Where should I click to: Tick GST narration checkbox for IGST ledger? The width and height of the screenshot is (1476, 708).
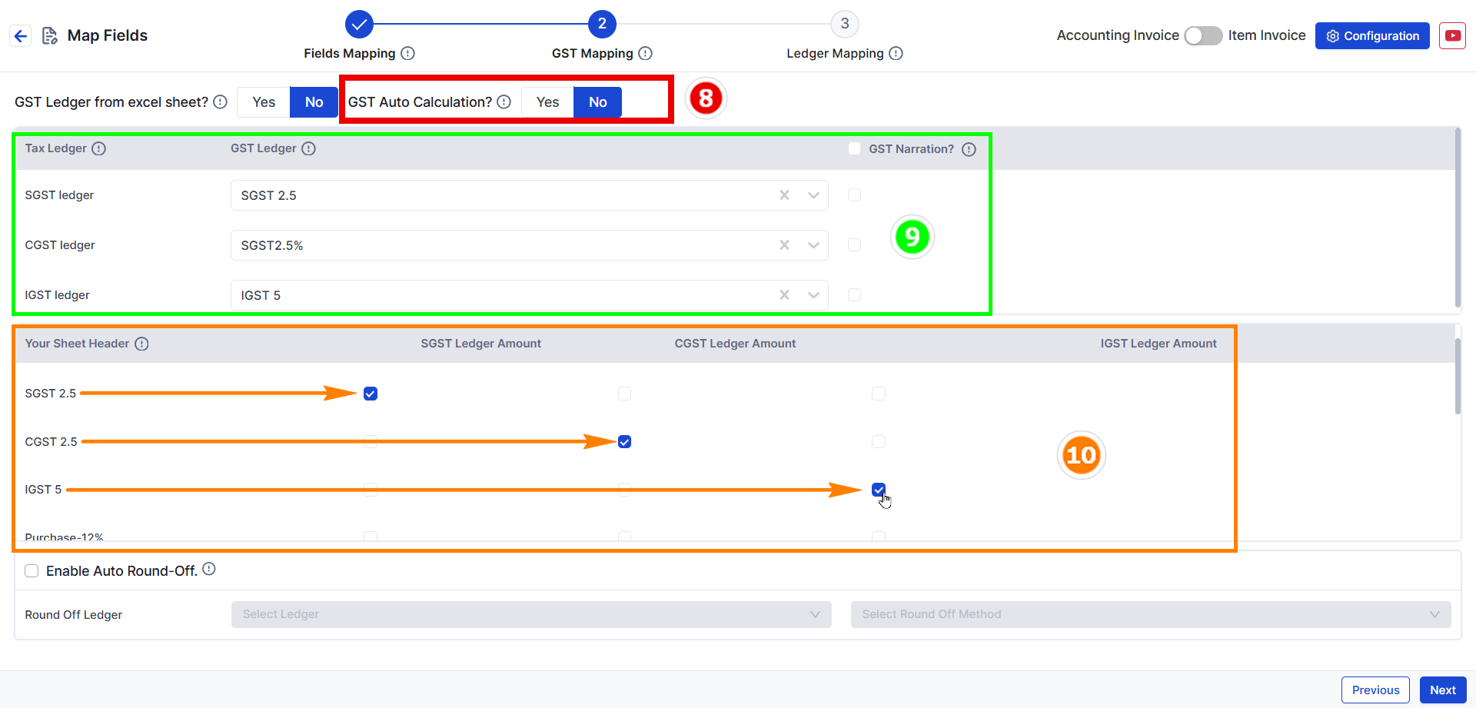tap(854, 295)
